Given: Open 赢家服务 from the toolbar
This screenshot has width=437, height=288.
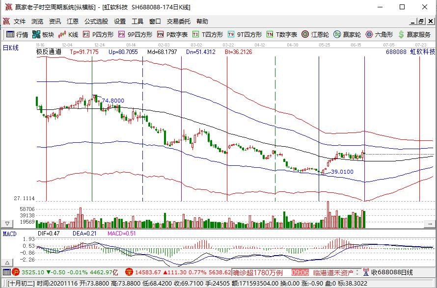Looking at the screenshot, I should (414, 34).
